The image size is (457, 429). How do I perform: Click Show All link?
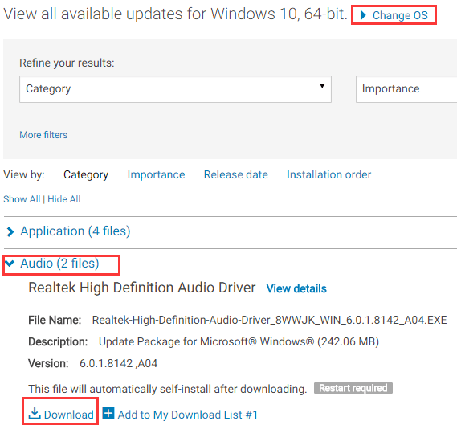click(22, 199)
